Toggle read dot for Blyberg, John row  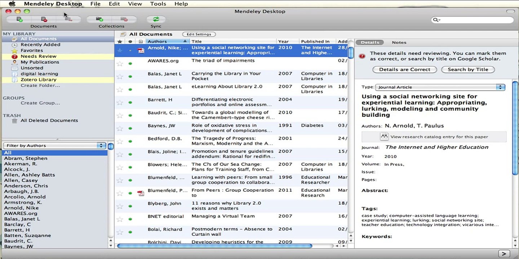(130, 206)
